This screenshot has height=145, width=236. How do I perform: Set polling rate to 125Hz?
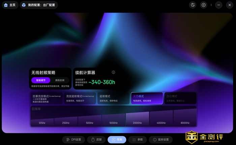(42, 120)
